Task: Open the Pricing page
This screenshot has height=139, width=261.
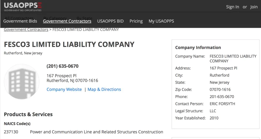Action: pyautogui.click(x=136, y=21)
